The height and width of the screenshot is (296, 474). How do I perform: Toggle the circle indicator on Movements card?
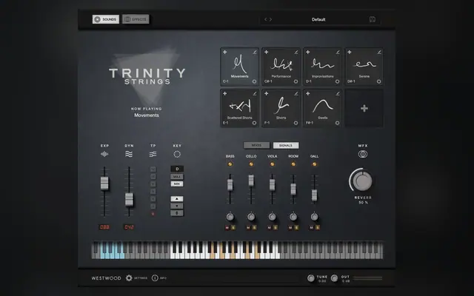click(x=254, y=81)
